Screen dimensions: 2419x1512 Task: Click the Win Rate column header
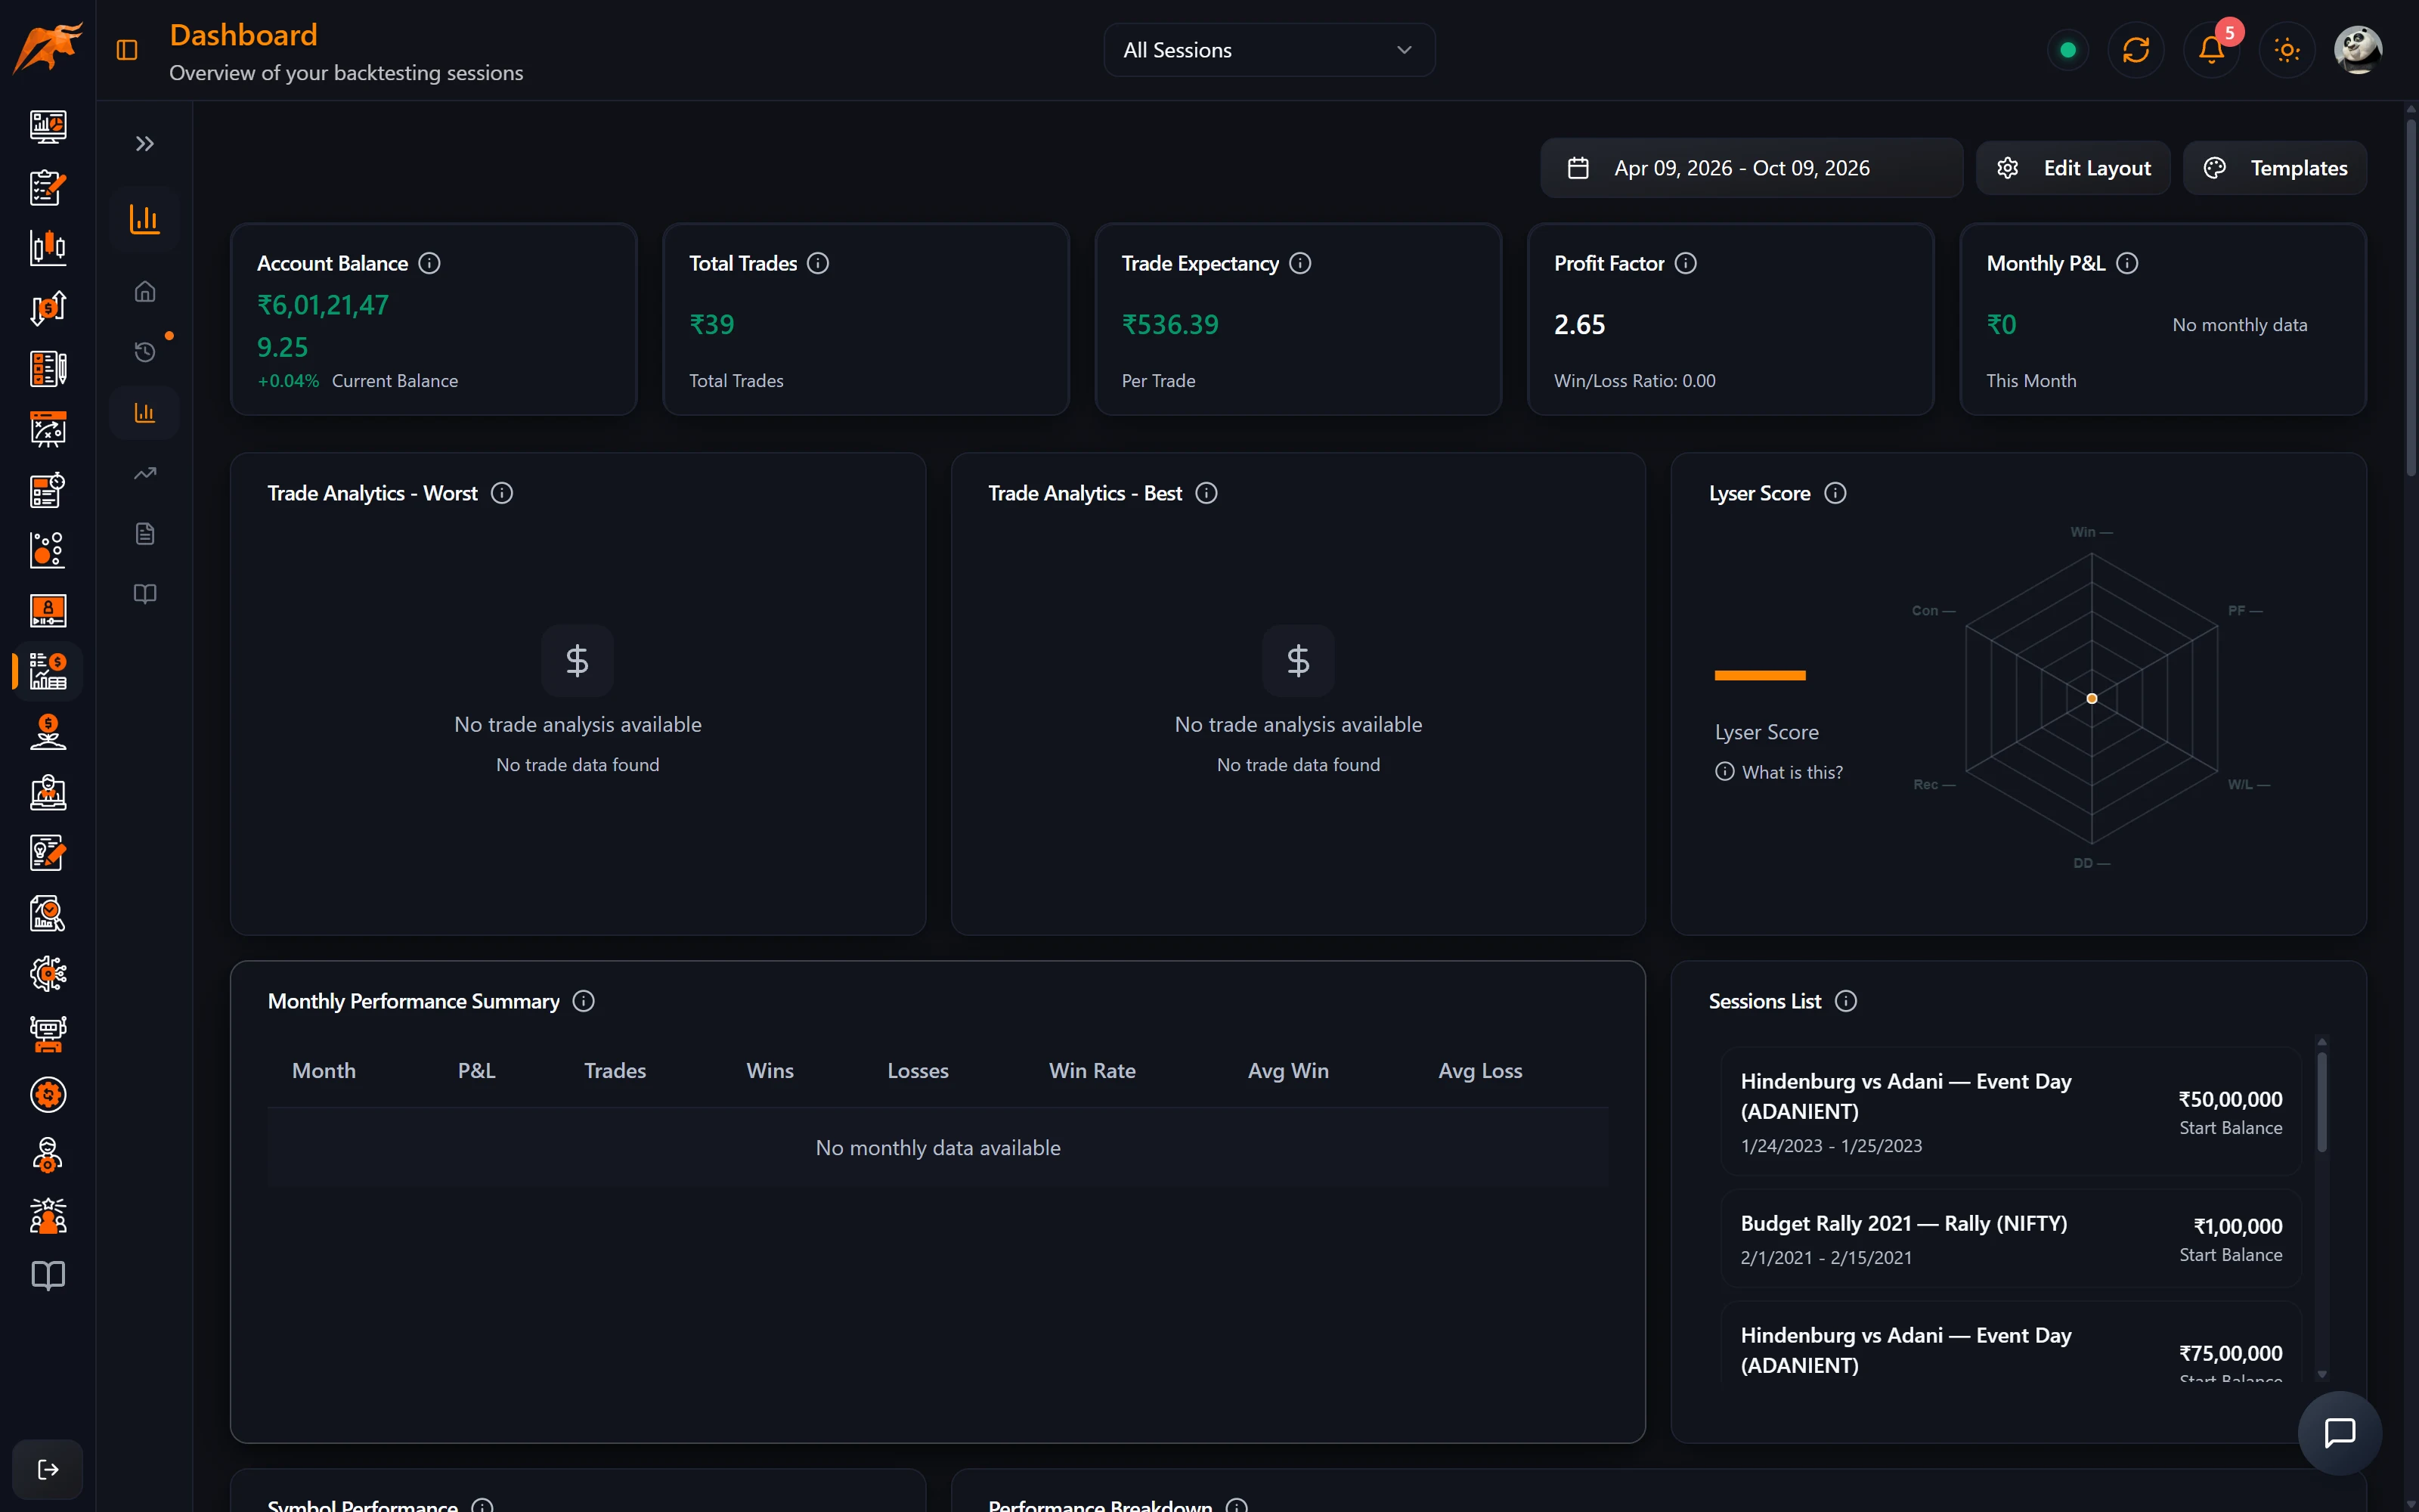1092,1071
